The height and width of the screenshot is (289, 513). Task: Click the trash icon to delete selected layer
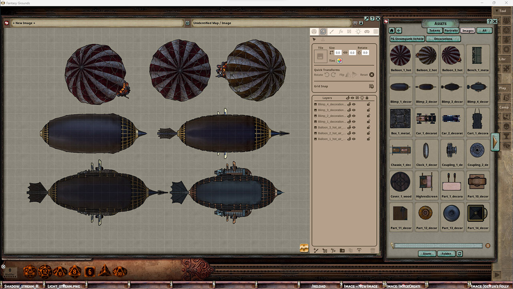pos(373,250)
